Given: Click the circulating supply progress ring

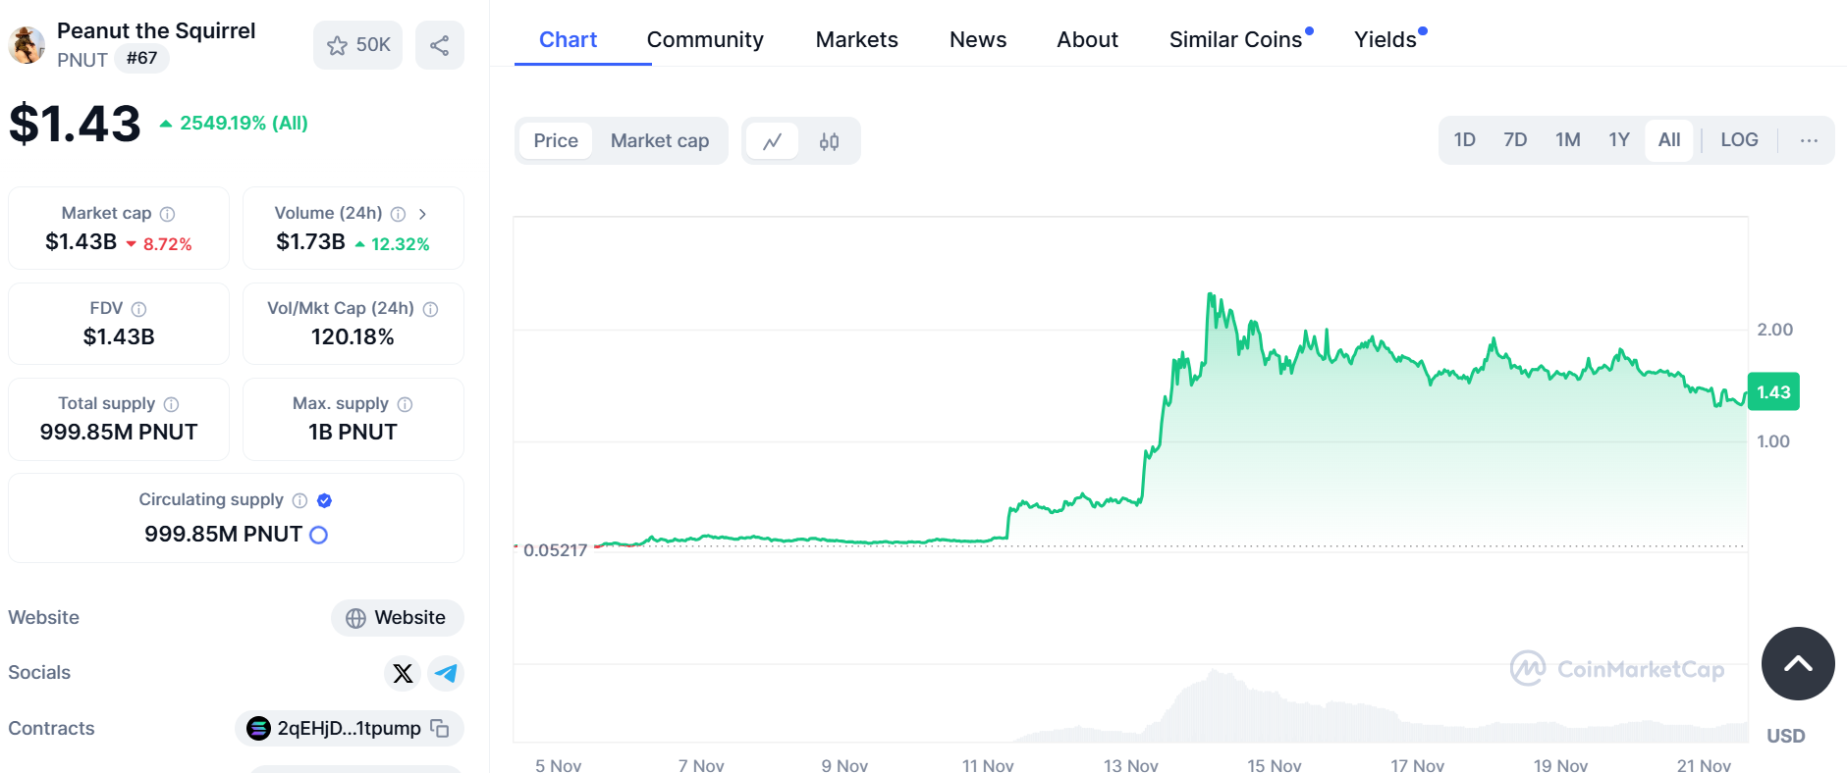Looking at the screenshot, I should (x=318, y=535).
